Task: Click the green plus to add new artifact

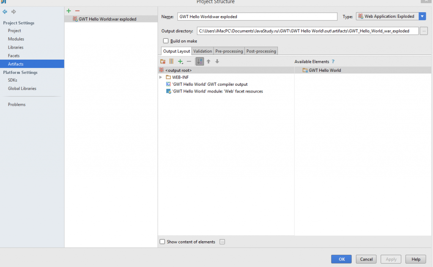Action: pos(69,11)
